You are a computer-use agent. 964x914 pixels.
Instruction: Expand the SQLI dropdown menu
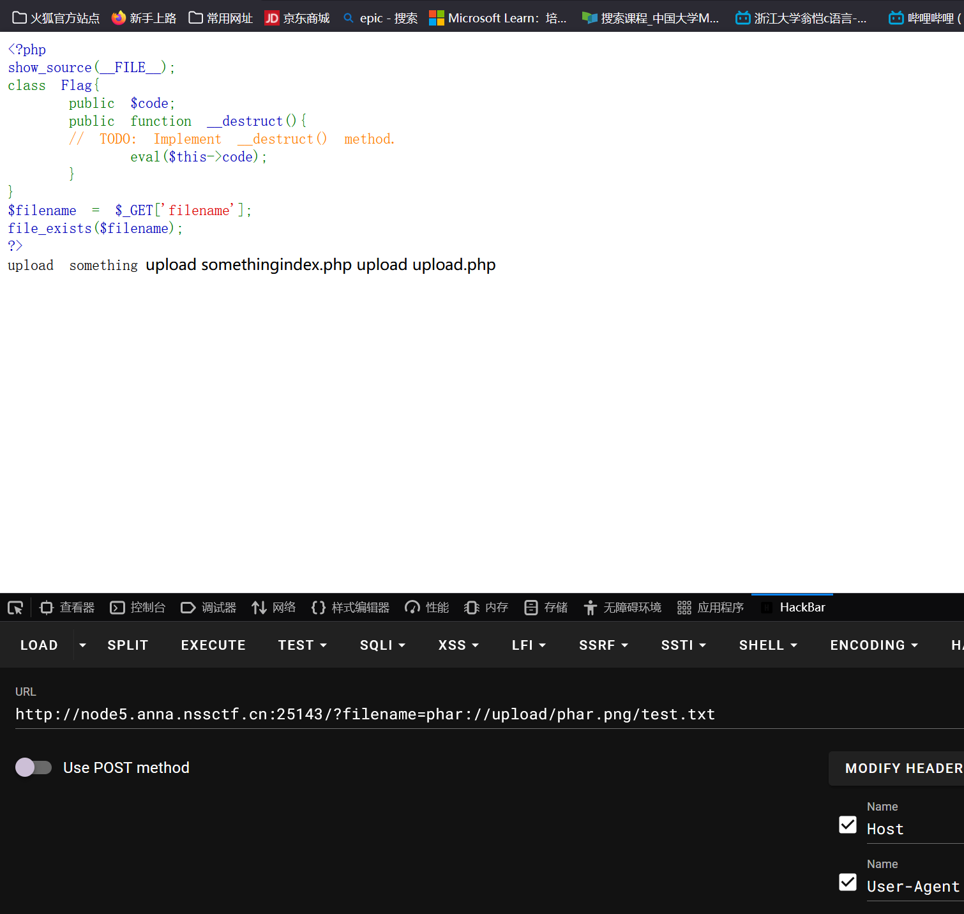coord(382,645)
